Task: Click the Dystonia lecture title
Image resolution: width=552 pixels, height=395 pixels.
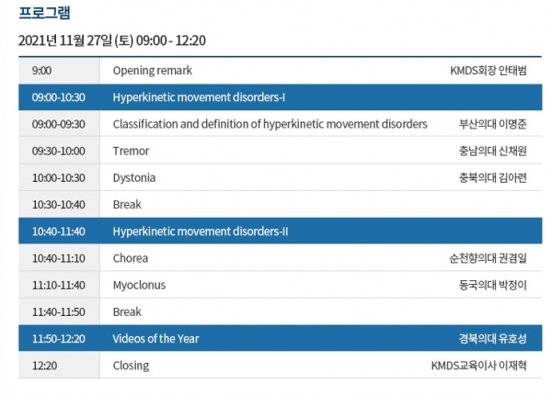Action: [134, 177]
